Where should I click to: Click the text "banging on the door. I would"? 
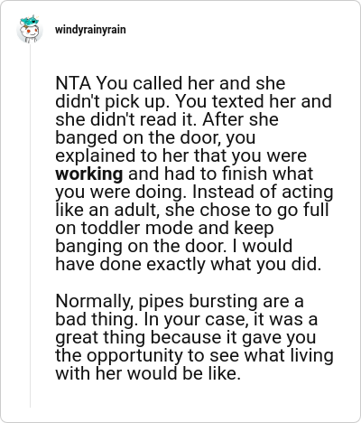point(174,247)
